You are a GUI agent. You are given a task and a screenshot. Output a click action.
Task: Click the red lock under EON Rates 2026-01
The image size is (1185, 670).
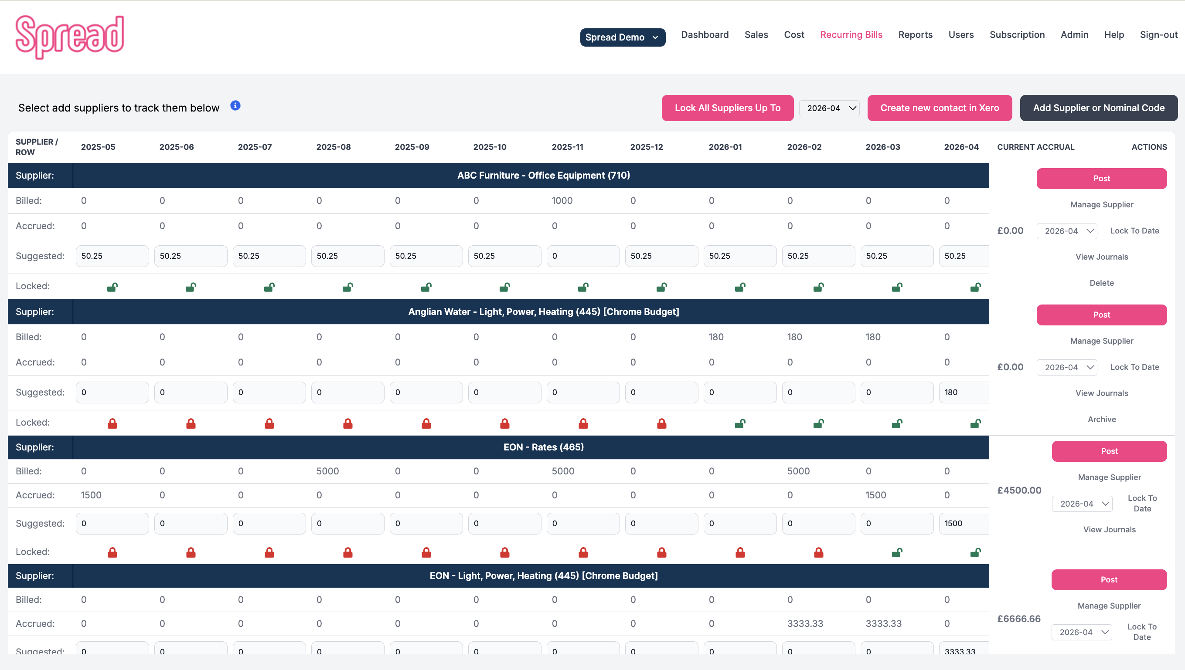(740, 552)
